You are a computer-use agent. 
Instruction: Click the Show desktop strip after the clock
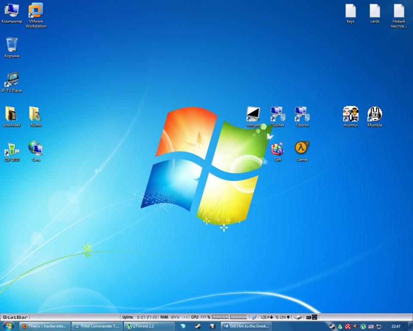point(410,326)
